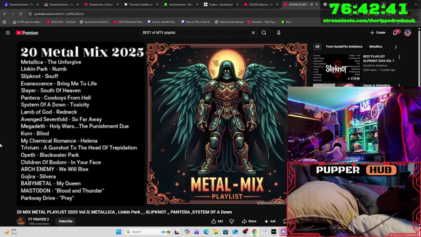Screen dimensions: 421x237
Task: Reload the YouTube page
Action: 20,14
